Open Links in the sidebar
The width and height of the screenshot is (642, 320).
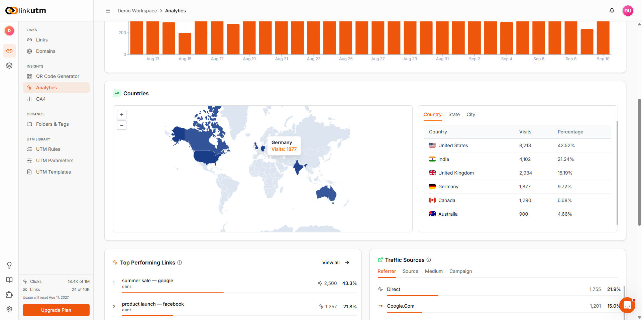[56, 40]
